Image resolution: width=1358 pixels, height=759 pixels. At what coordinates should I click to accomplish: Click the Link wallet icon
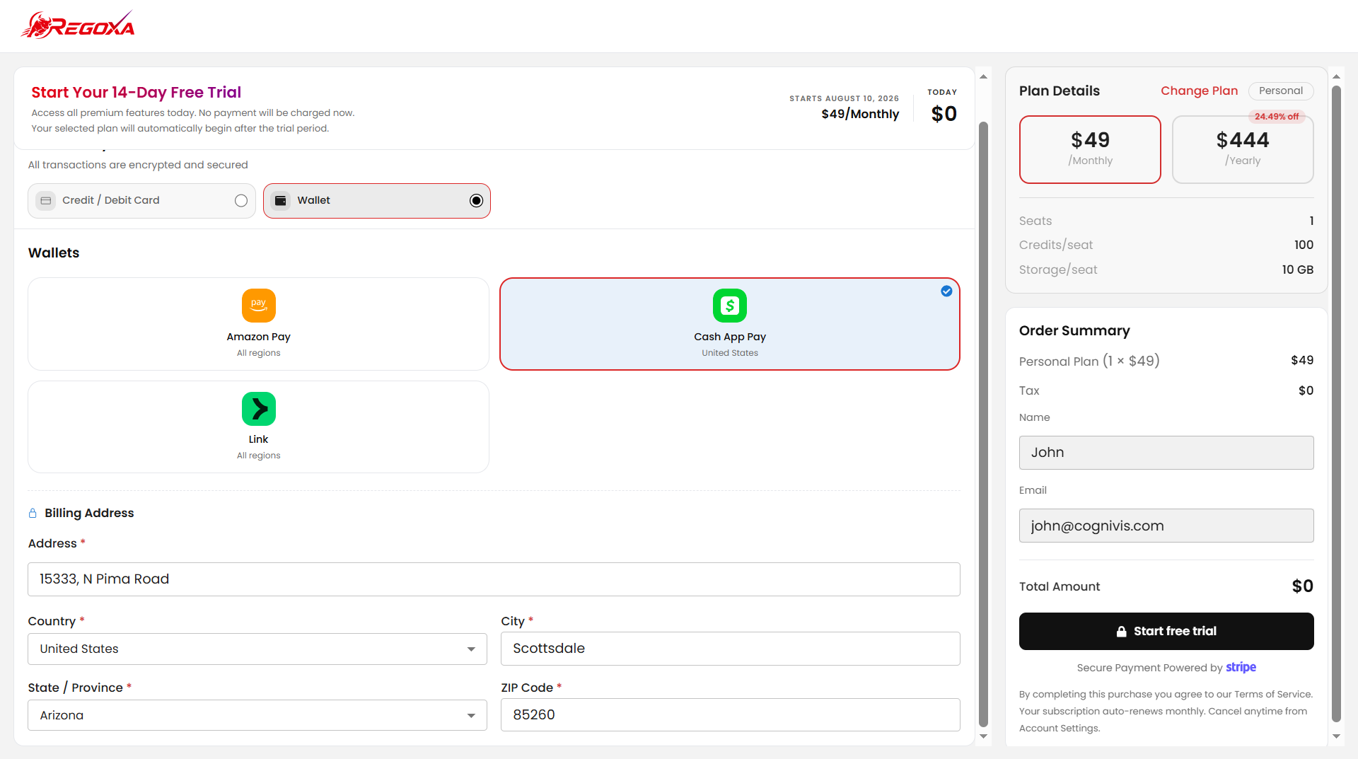point(259,409)
